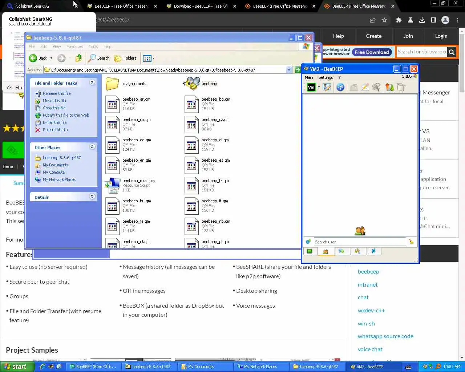
Task: Click the grayed folder icon in BeeBEEP toolbar
Action: coord(353,87)
